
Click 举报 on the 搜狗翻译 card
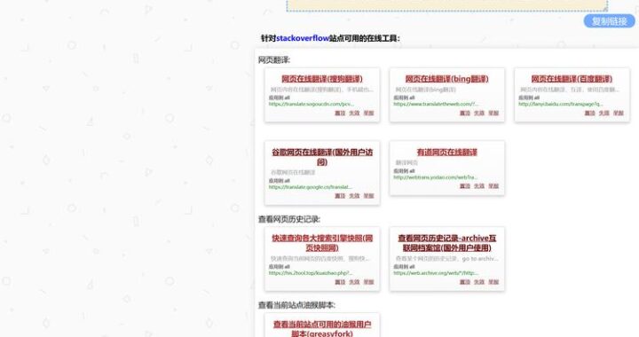click(368, 114)
